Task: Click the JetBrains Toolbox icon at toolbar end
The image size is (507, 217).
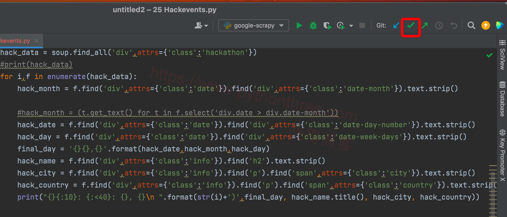Action: tap(500, 25)
